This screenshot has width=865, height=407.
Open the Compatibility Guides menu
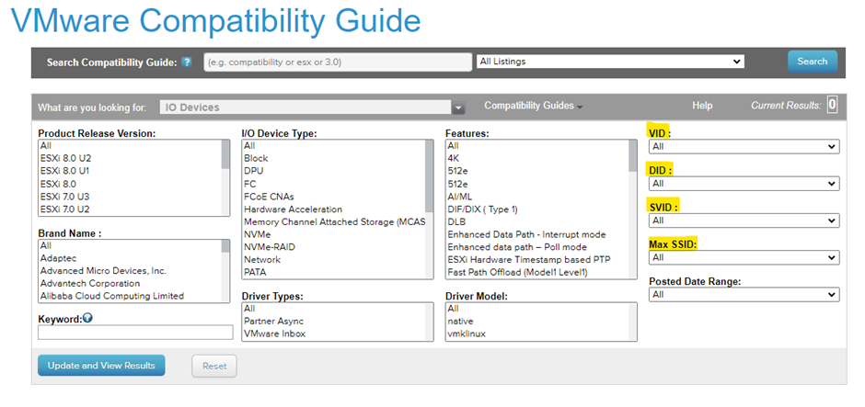533,106
